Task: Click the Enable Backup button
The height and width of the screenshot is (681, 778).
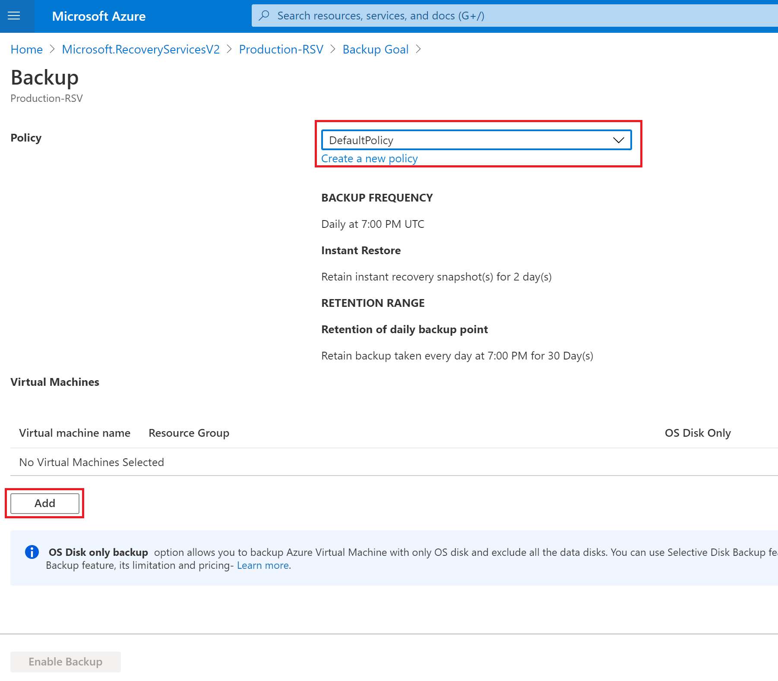Action: click(x=65, y=661)
